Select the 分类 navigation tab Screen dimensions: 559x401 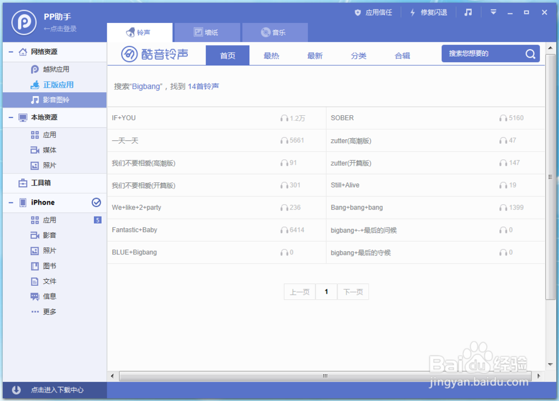pos(359,56)
